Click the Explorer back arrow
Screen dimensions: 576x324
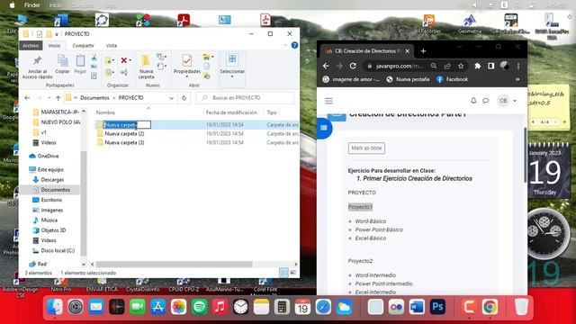[27, 98]
